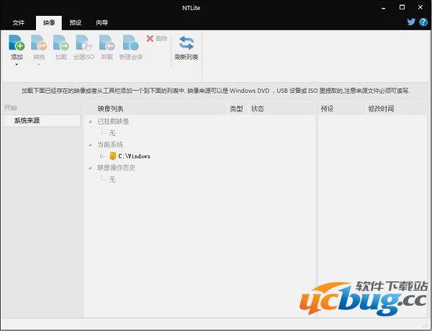Viewport: 432px width, 331px height.
Task: Click the 加载 (Load) image icon
Action: (60, 43)
